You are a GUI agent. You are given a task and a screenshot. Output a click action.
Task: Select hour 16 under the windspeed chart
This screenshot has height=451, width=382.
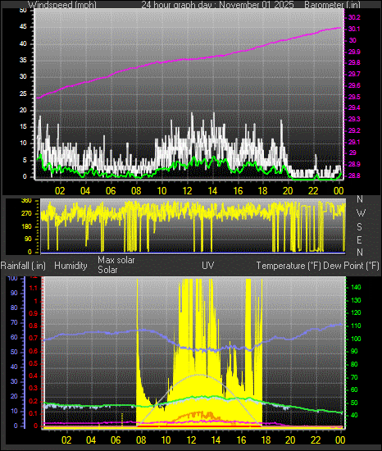(238, 191)
